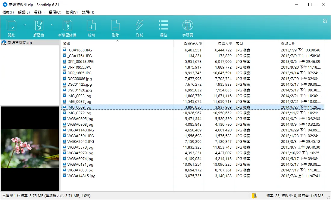Click the flower preview image thumbnail
This screenshot has width=331, height=200.
30,149
